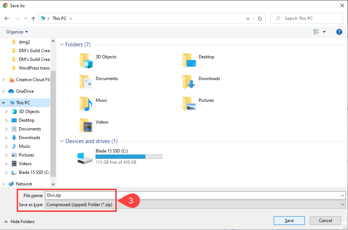Open the Help question mark icon
Viewport: 348px width, 230px height.
pyautogui.click(x=339, y=32)
